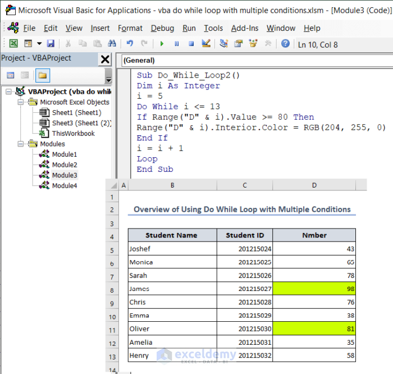
Task: Click the Reset stop icon
Action: pos(191,44)
